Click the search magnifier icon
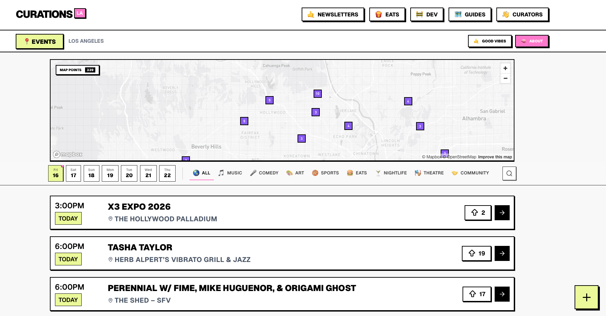The height and width of the screenshot is (316, 606). (x=509, y=173)
